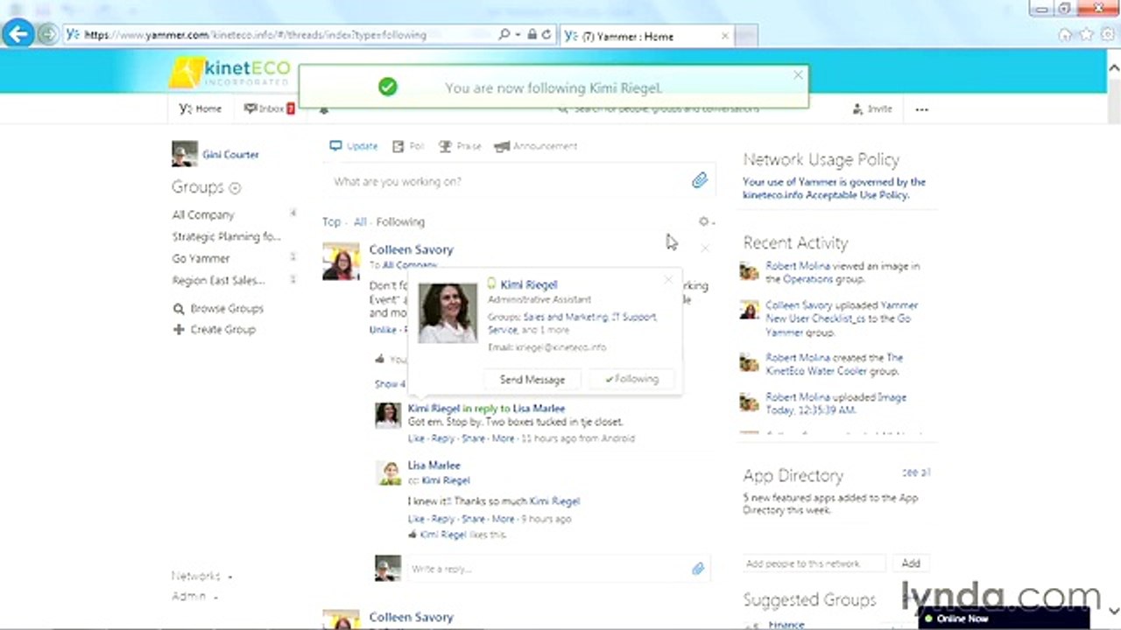Select the Update post type tab

pos(354,146)
